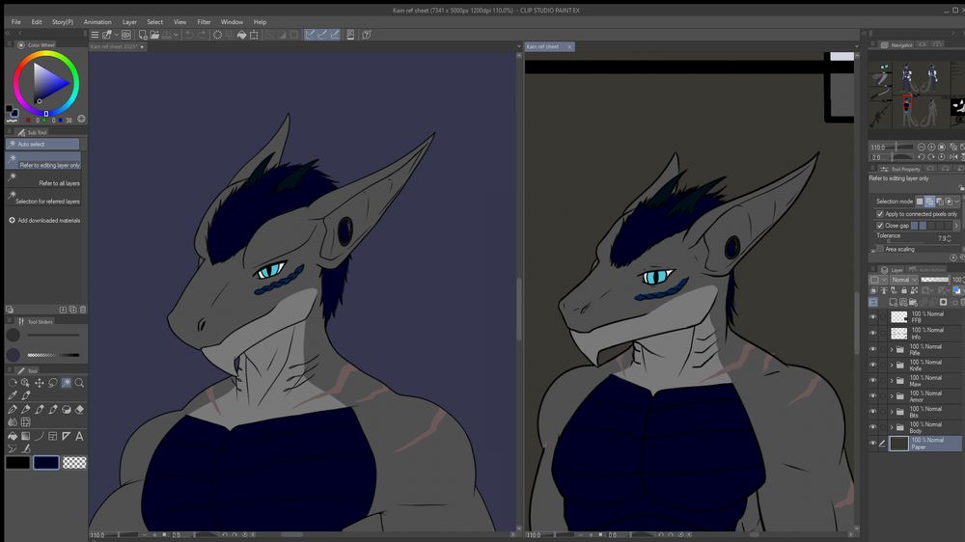Expand the Armor layer folder
The width and height of the screenshot is (965, 542).
point(891,396)
